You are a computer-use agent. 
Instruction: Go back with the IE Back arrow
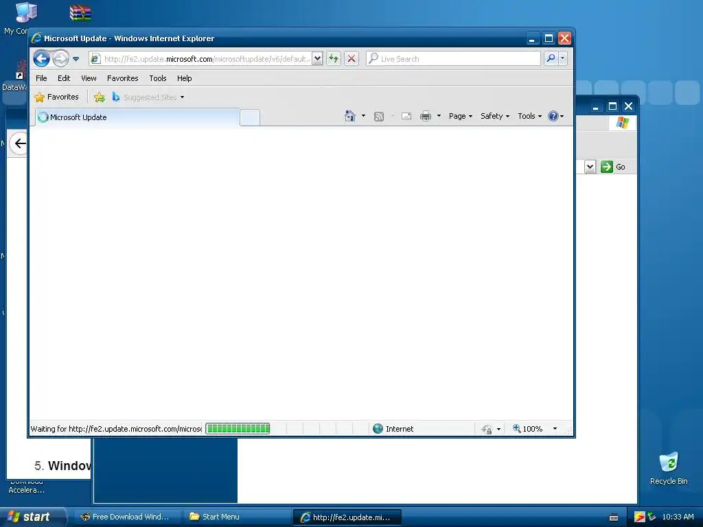point(41,59)
